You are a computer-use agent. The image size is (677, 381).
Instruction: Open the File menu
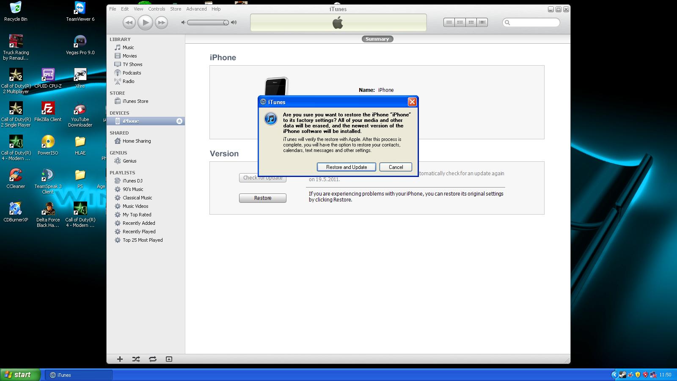coord(113,9)
